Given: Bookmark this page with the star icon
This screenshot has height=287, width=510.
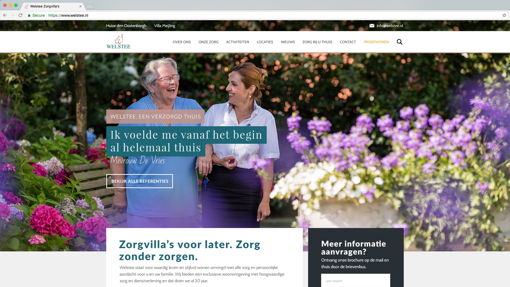Looking at the screenshot, I should point(504,15).
